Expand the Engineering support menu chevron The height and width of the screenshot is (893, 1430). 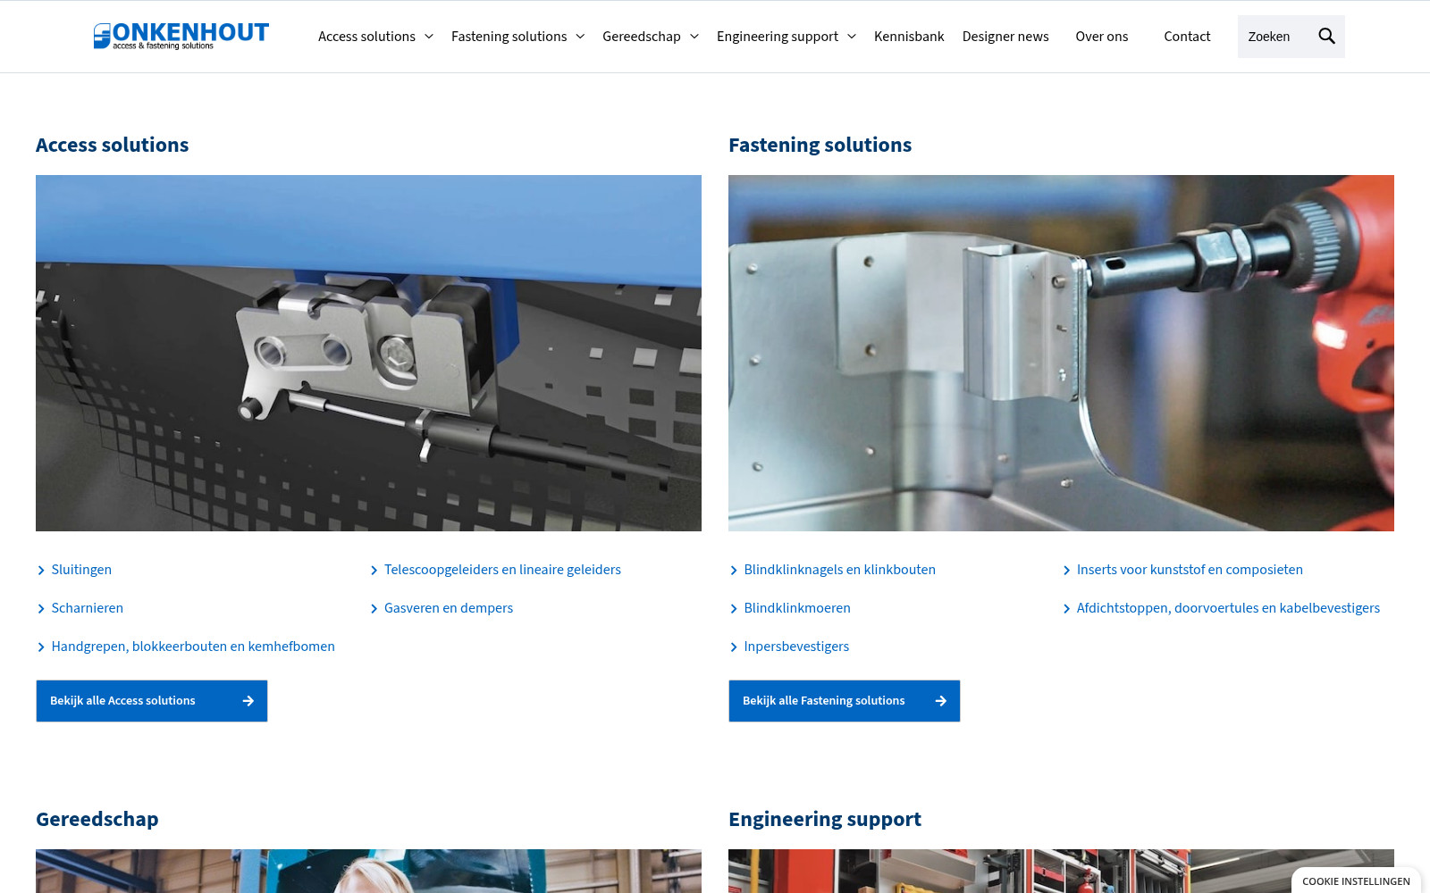pos(852,37)
